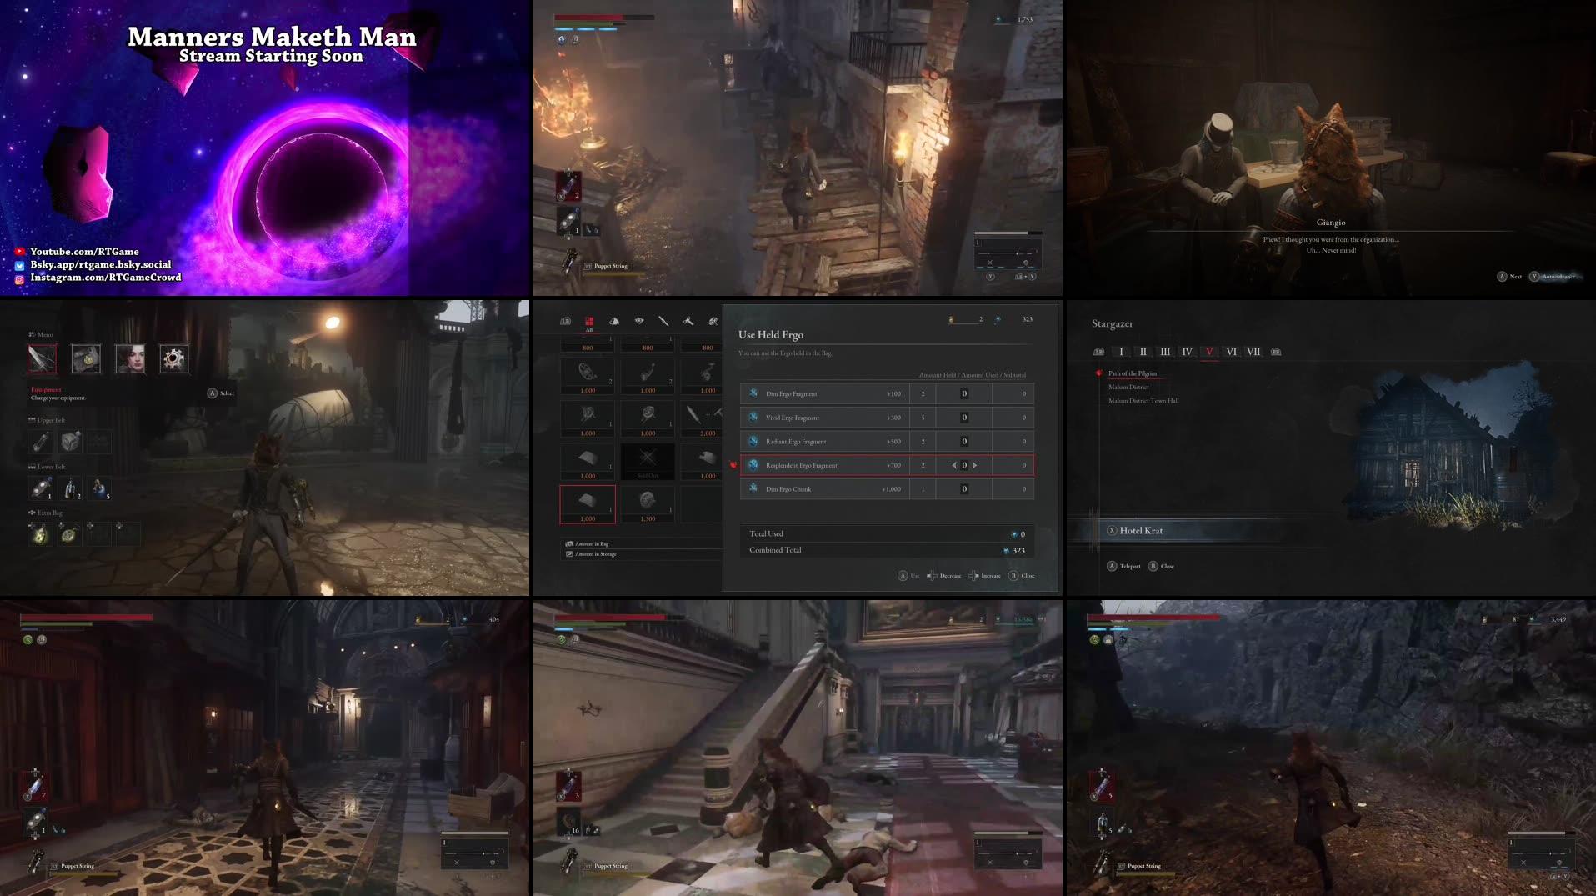Select Malum District location
The width and height of the screenshot is (1596, 896).
click(1128, 387)
